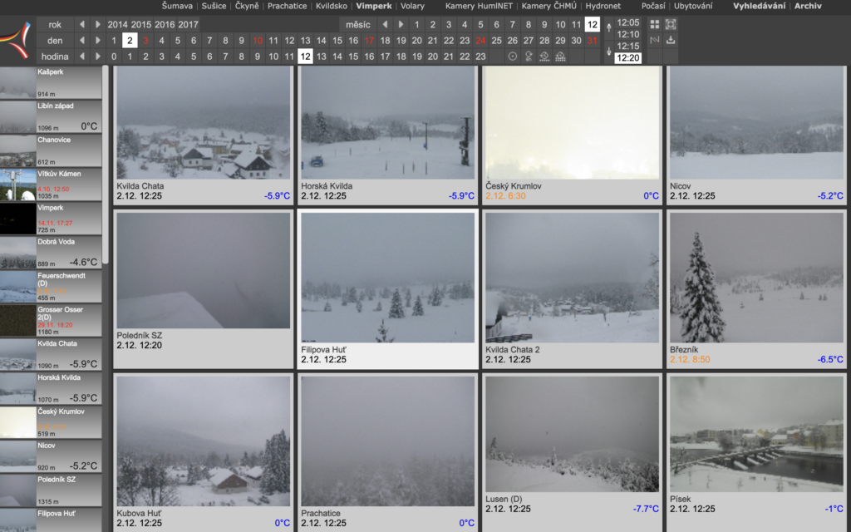Open the Šumava region tab
This screenshot has height=532, width=851.
(177, 6)
